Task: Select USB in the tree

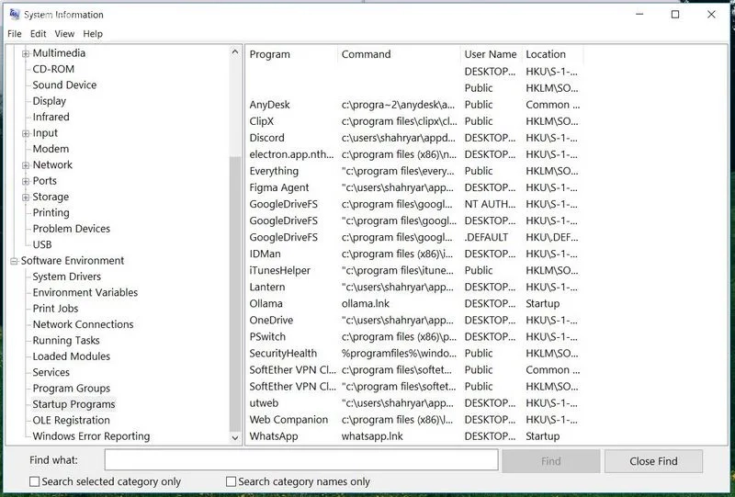Action: click(x=42, y=244)
